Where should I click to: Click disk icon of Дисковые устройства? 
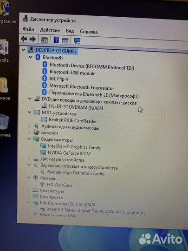point(36,159)
